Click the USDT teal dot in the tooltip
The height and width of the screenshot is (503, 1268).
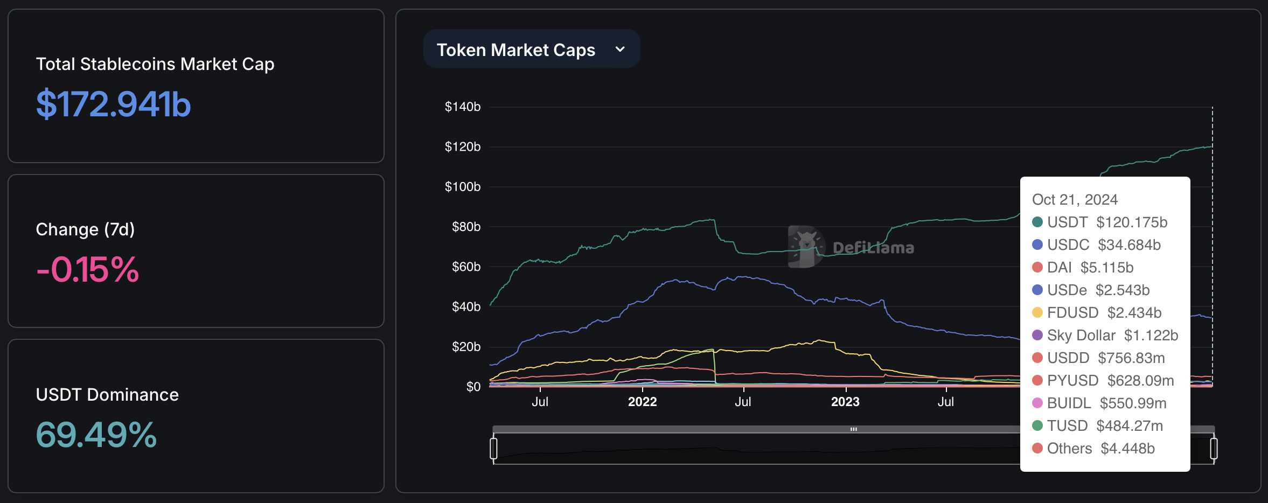[1037, 222]
